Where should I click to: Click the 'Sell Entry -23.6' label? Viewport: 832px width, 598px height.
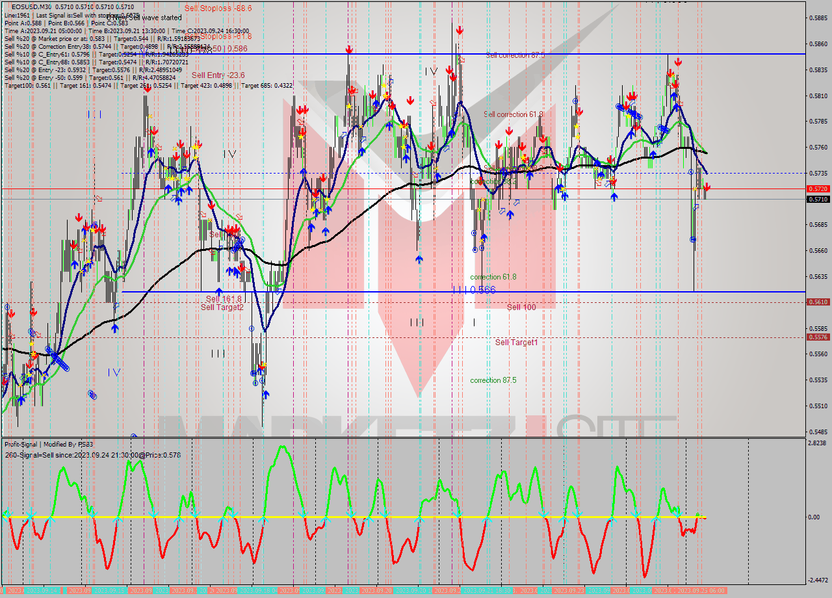pyautogui.click(x=218, y=75)
